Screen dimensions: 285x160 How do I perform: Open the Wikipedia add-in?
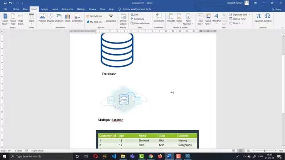(x=111, y=18)
